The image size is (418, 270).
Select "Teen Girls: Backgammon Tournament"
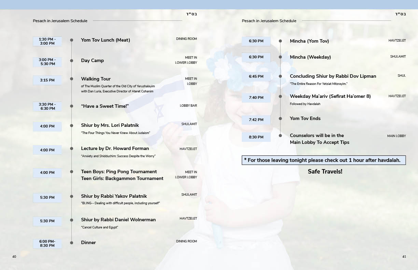click(122, 178)
